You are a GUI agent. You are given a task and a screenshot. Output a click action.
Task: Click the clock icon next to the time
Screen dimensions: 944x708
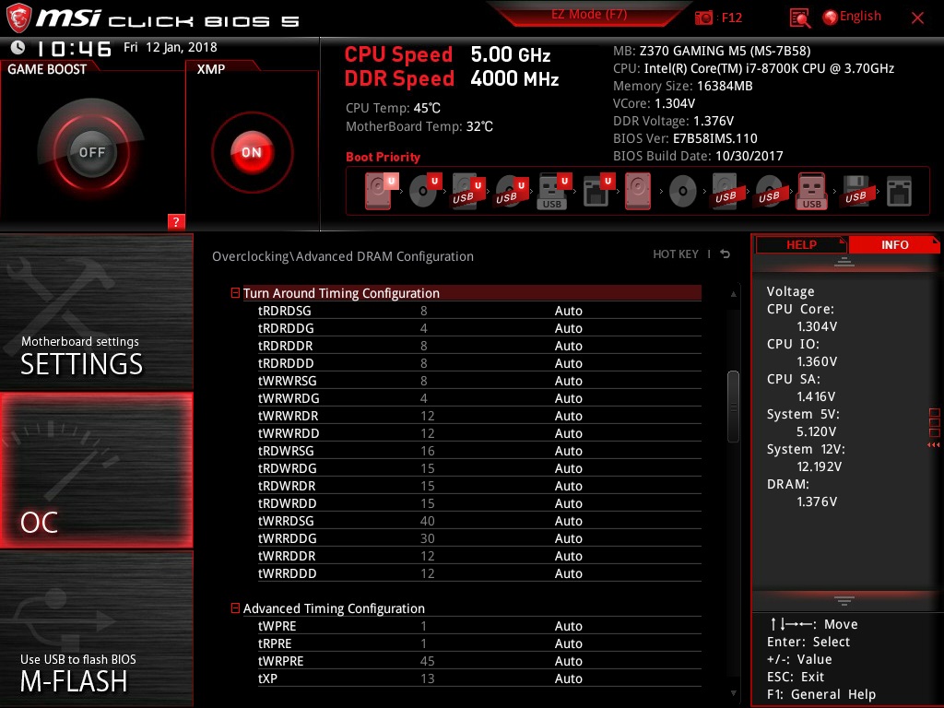coord(18,47)
